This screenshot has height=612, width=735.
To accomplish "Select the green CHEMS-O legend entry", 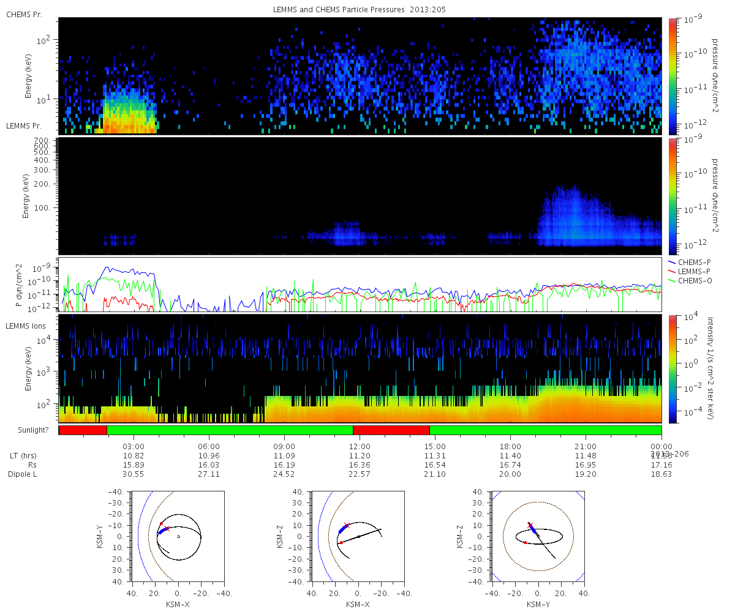I will pos(691,280).
